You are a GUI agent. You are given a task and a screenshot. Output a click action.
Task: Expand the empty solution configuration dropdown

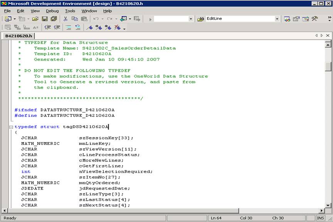[x=191, y=19]
